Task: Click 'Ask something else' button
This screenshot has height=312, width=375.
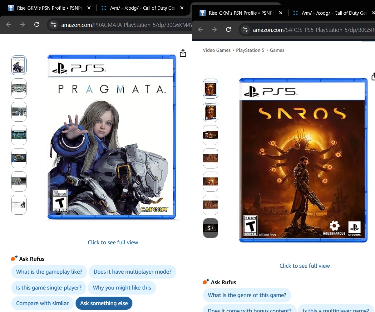Action: tap(104, 303)
